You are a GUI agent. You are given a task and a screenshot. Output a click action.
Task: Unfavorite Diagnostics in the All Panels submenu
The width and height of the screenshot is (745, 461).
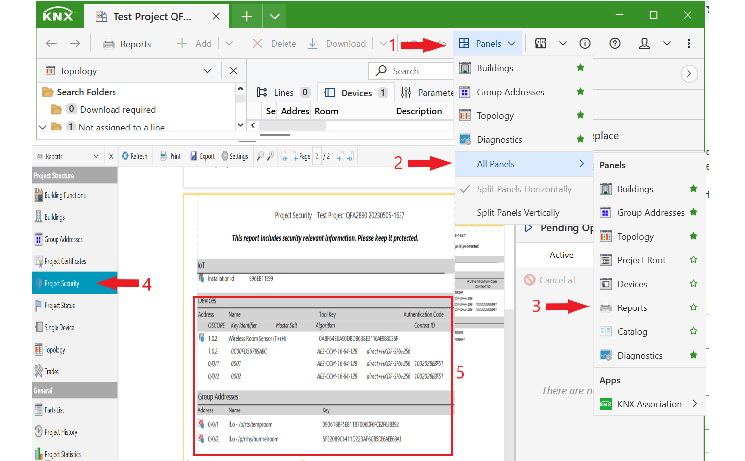pos(693,355)
